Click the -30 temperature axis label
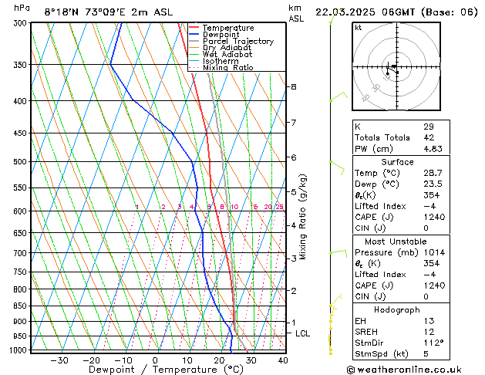This screenshot has height=375, width=485. coord(59,360)
